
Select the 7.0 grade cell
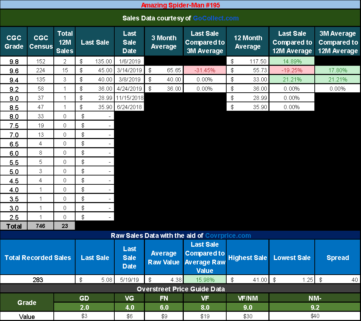[14, 135]
